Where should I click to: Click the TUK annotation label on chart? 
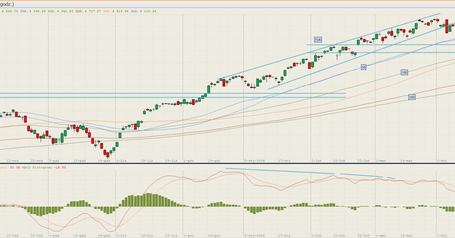pyautogui.click(x=318, y=40)
